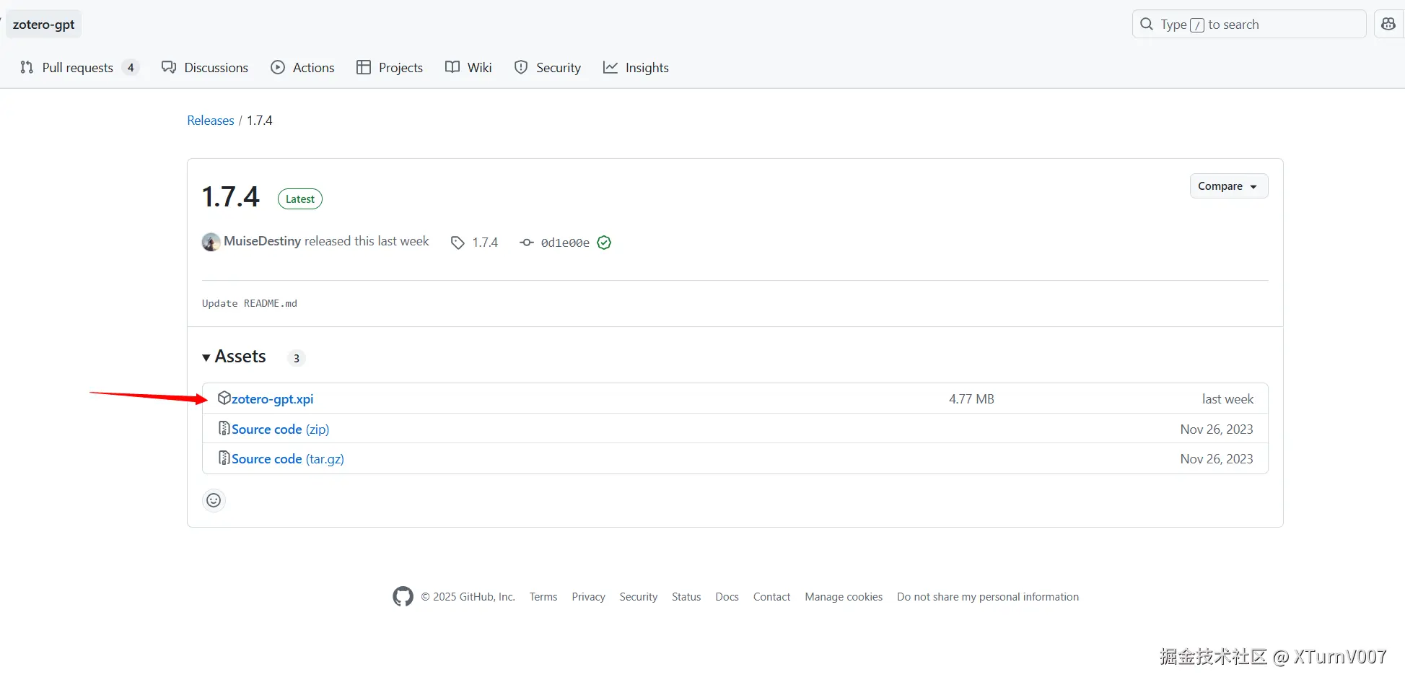
Task: Open the Contact footer link
Action: pyautogui.click(x=772, y=597)
